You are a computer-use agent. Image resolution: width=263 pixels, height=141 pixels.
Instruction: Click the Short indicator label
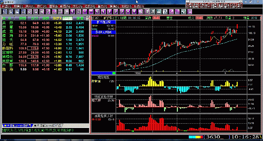click(x=95, y=26)
